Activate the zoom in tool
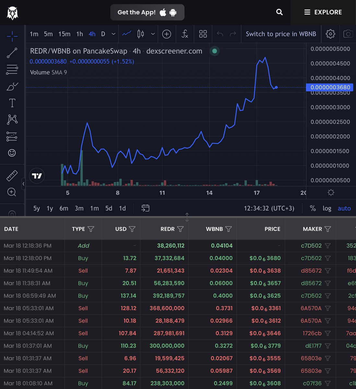This screenshot has width=356, height=389. (x=12, y=192)
